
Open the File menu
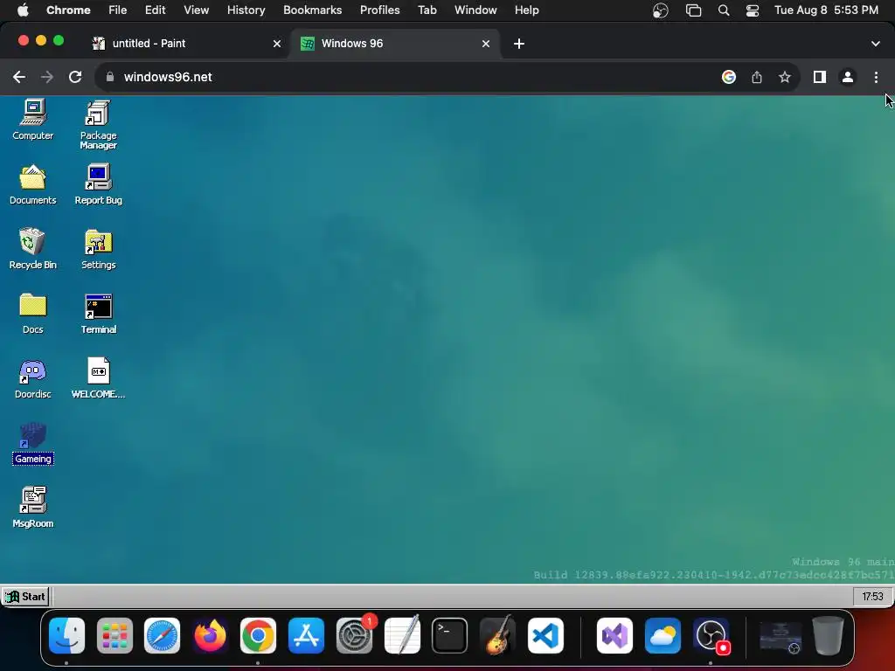118,10
